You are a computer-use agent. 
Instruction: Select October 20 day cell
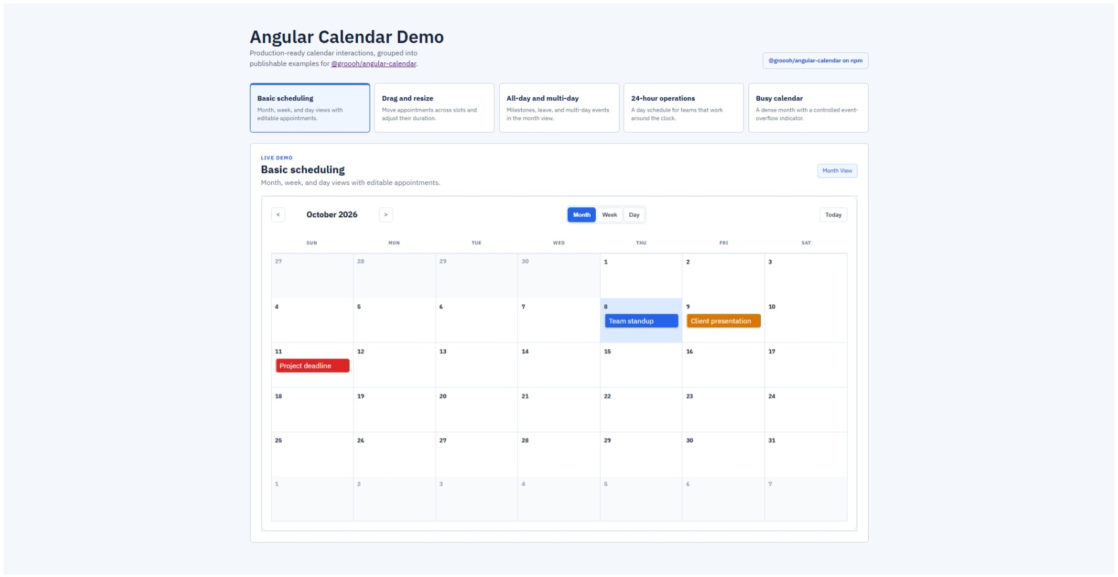click(477, 410)
